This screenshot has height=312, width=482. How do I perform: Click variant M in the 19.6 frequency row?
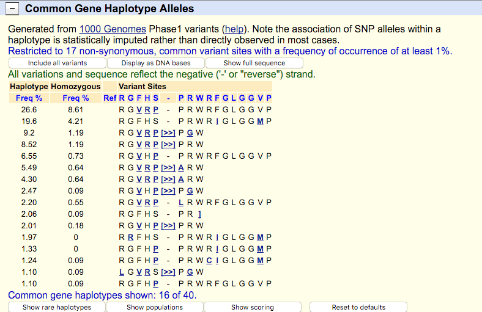tap(260, 122)
